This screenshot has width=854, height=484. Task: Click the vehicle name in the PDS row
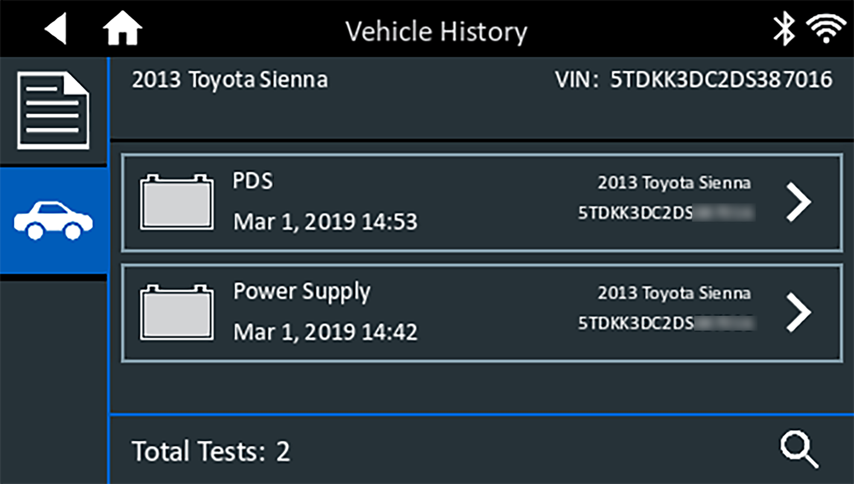674,183
